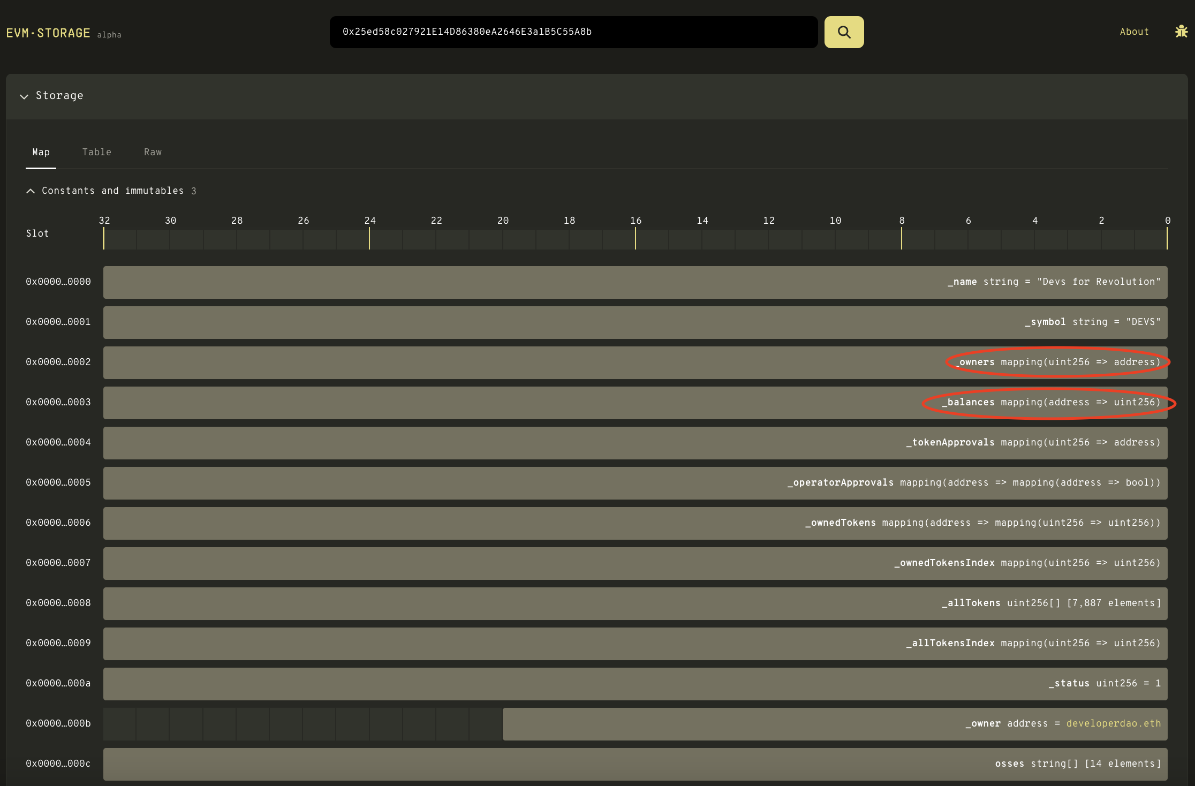1195x786 pixels.
Task: Click slot address 0x0000…0005
Action: pyautogui.click(x=58, y=482)
